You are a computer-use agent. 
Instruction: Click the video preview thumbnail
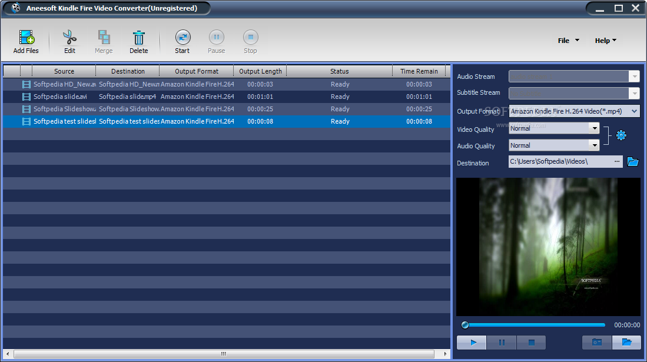(x=548, y=247)
